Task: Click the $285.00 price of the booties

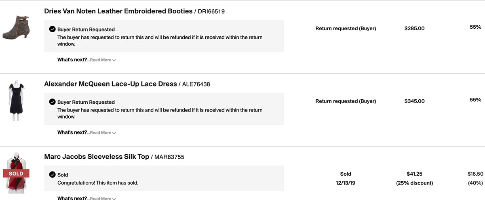Action: click(414, 29)
